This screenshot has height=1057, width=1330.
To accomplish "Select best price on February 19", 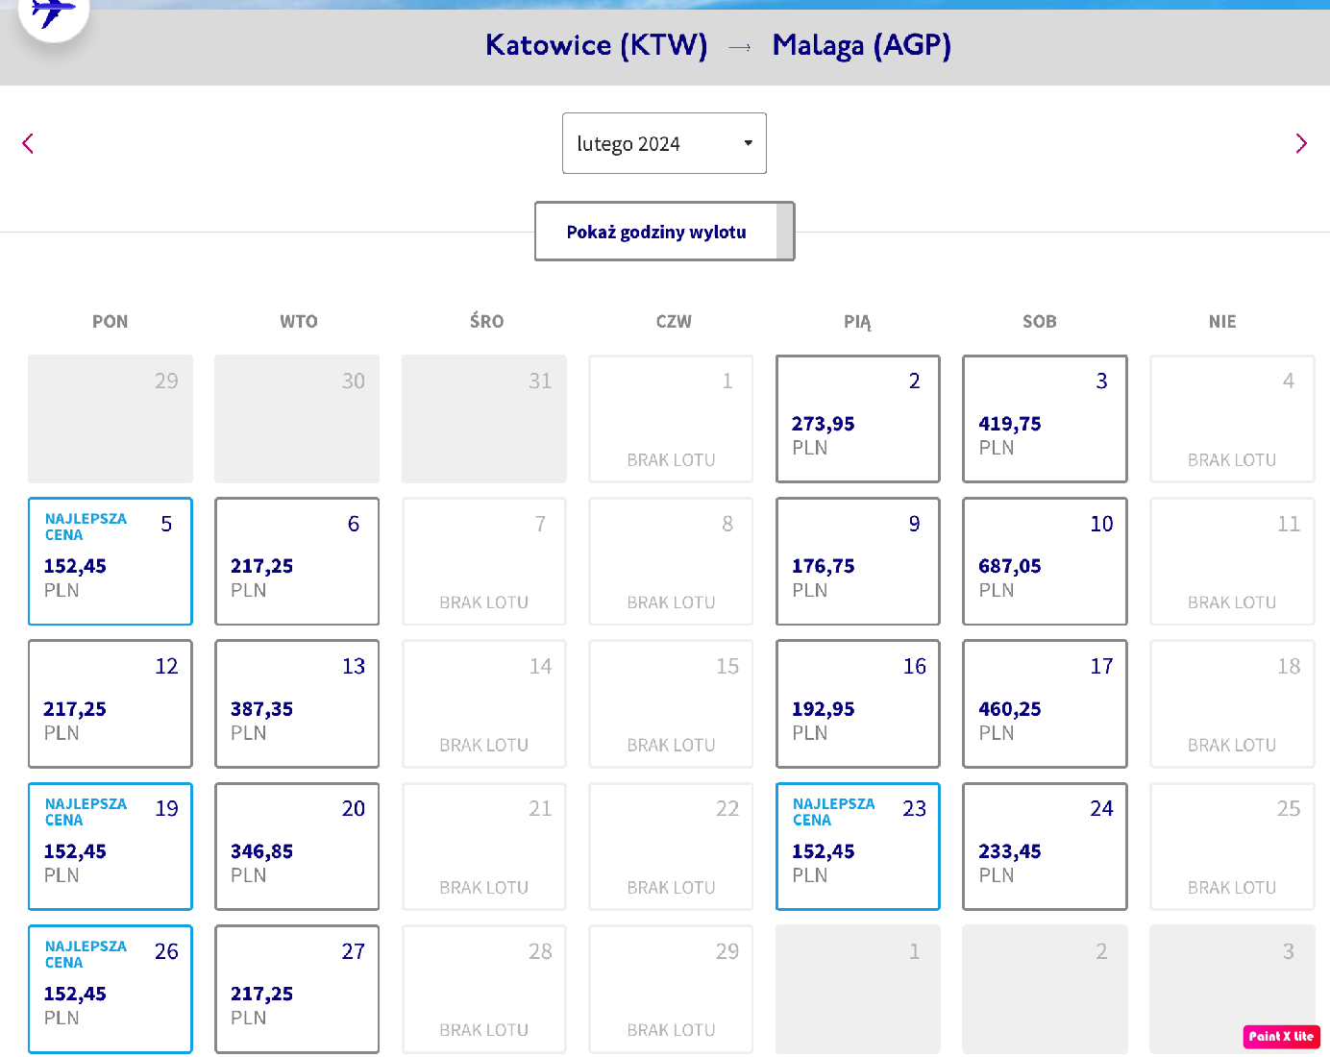I will tap(111, 847).
